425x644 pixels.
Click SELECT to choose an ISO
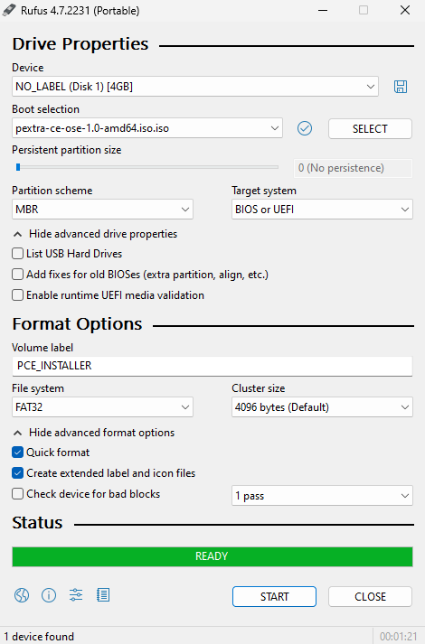click(x=370, y=129)
